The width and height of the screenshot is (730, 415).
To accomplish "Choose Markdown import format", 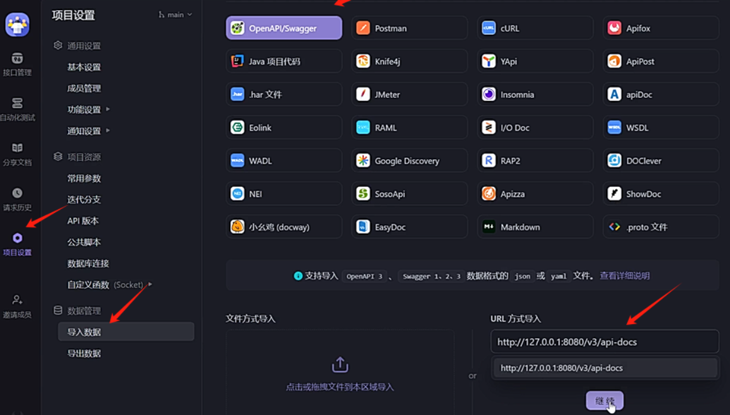I will click(535, 227).
